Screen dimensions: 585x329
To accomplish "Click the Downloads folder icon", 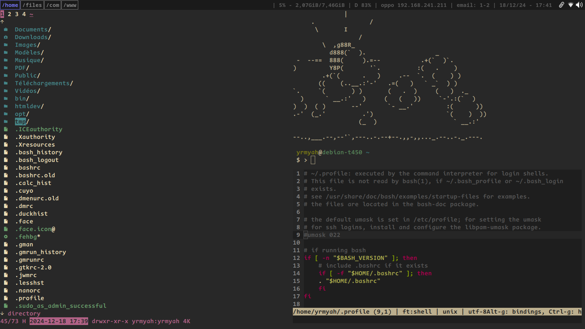I will tap(6, 37).
